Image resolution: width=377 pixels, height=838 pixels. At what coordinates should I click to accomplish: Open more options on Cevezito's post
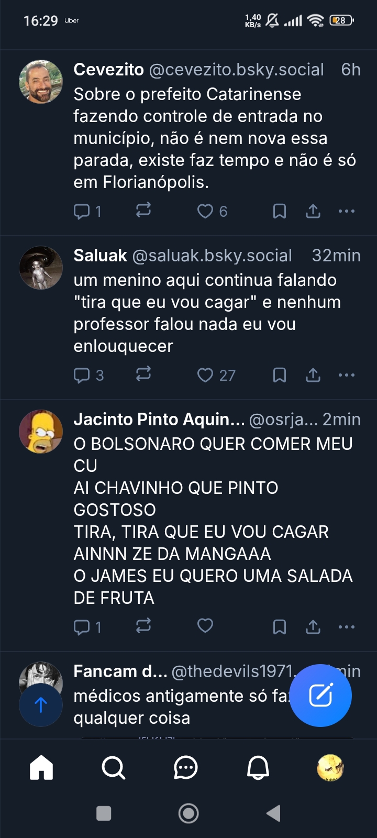(x=347, y=211)
